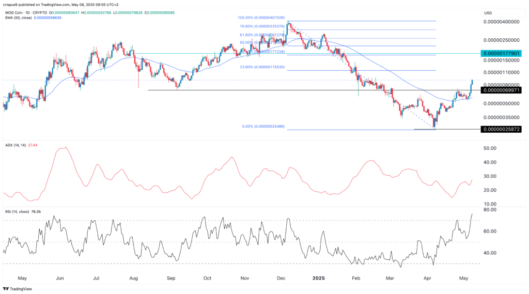Click the 0.00000025872 price label
The height and width of the screenshot is (294, 529).
[x=503, y=129]
